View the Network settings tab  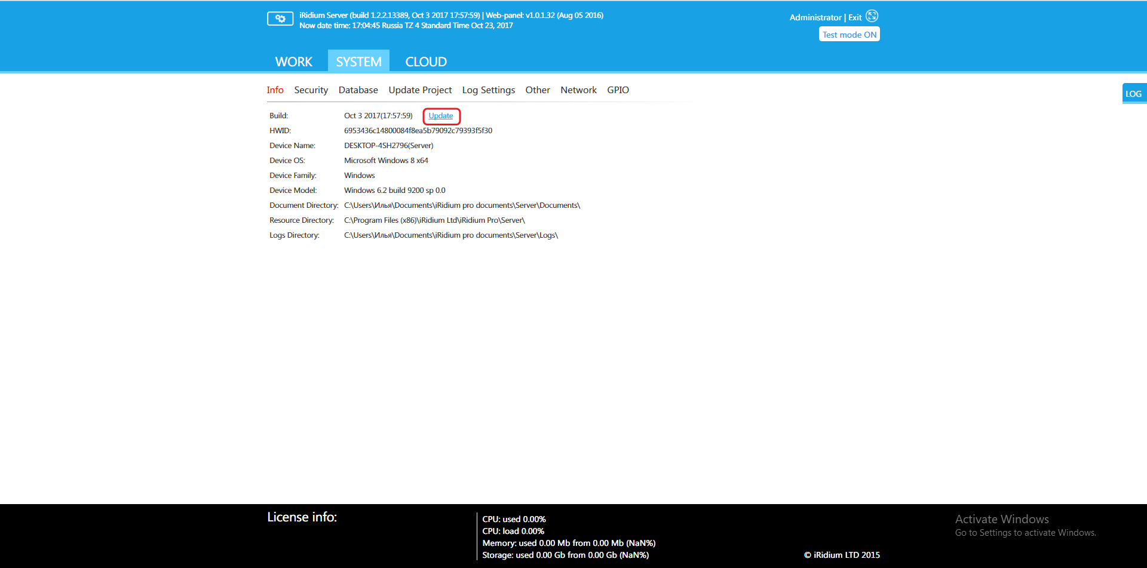[578, 90]
